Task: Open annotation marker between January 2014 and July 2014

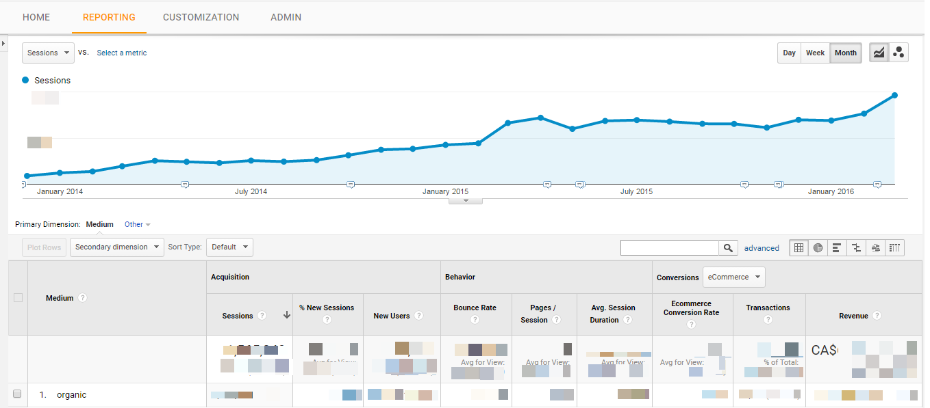Action: (x=184, y=185)
